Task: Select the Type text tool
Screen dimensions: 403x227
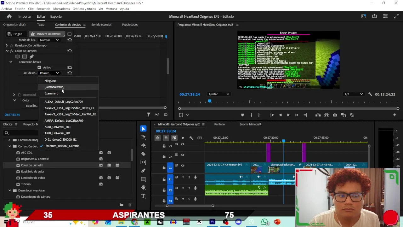Action: (143, 196)
